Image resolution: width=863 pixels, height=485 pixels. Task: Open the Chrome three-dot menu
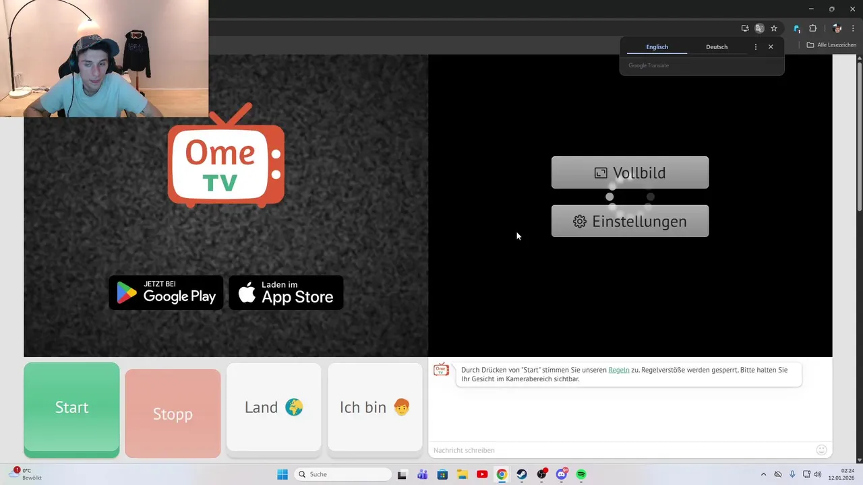tap(853, 28)
